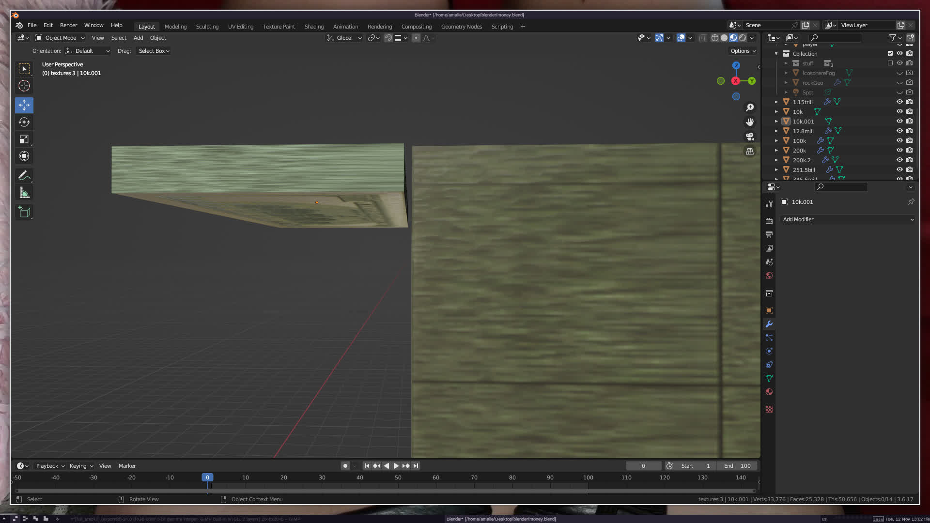Enable the stuff collection checkbox
The width and height of the screenshot is (930, 523).
(890, 63)
